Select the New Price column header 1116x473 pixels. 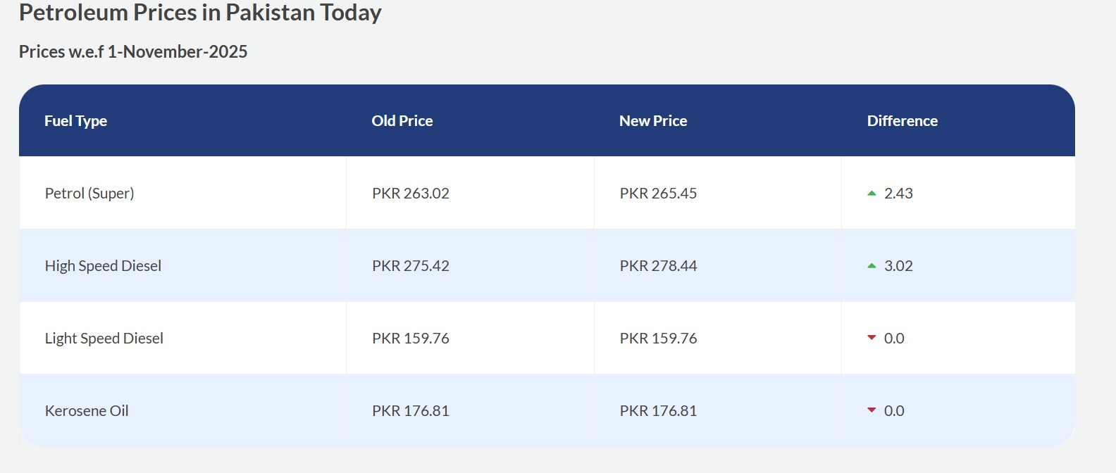(x=653, y=121)
